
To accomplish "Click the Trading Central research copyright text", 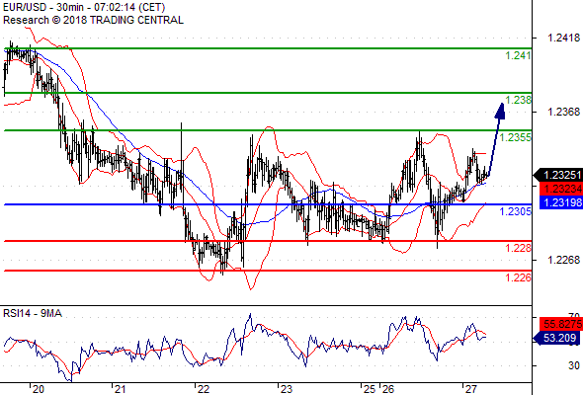I will 93,20.
